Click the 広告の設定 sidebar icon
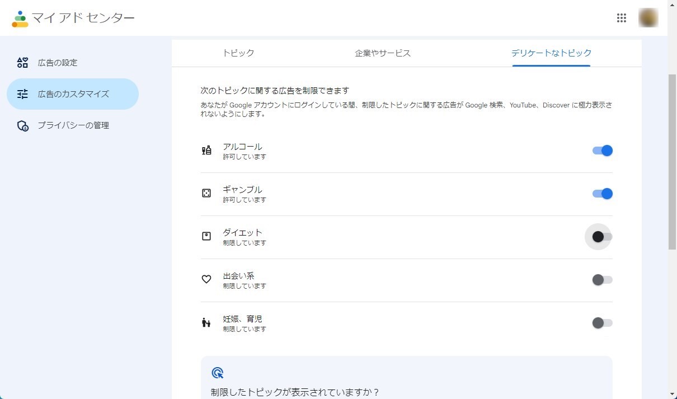This screenshot has width=677, height=399. pyautogui.click(x=22, y=63)
